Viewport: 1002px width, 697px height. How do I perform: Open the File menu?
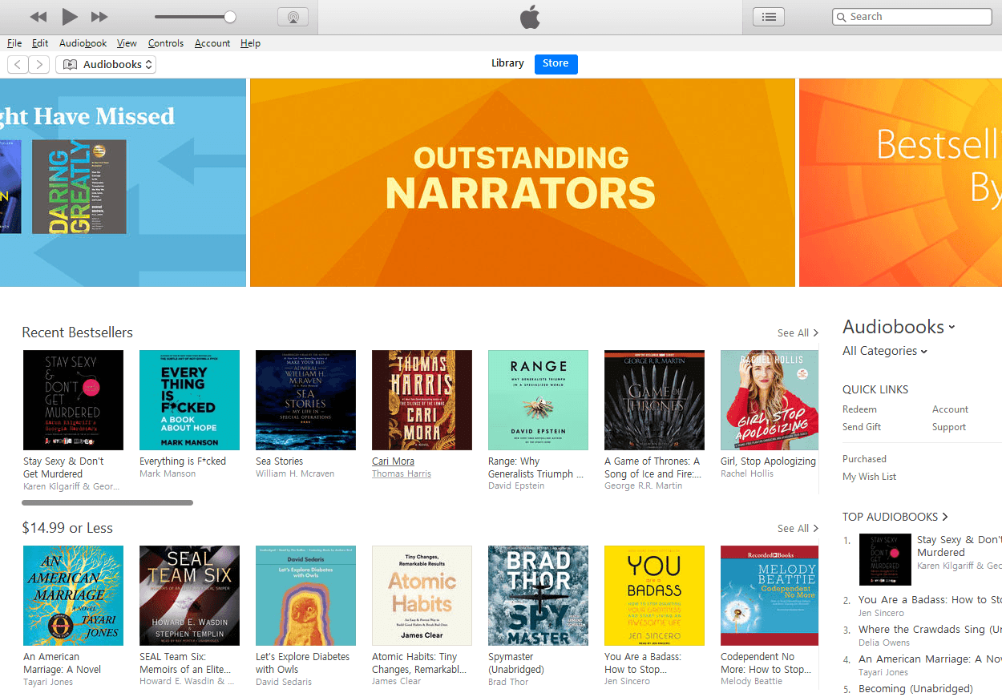pos(14,43)
